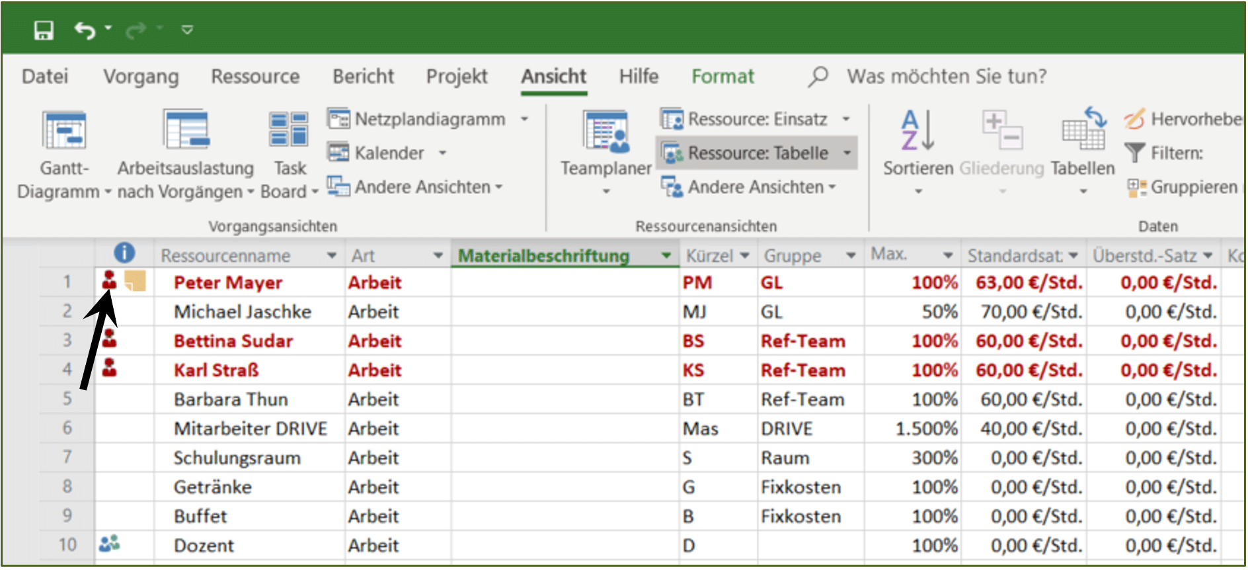This screenshot has height=570, width=1248.
Task: Click the 1.500% Max. cell
Action: 912,428
